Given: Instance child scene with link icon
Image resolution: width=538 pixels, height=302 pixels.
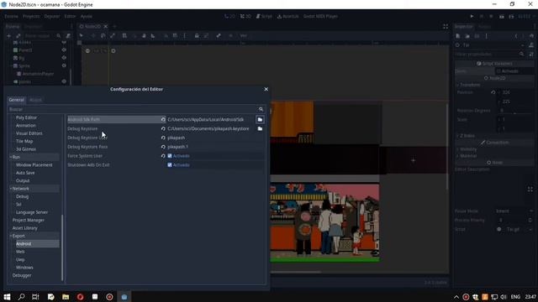Looking at the screenshot, I should pos(18,35).
